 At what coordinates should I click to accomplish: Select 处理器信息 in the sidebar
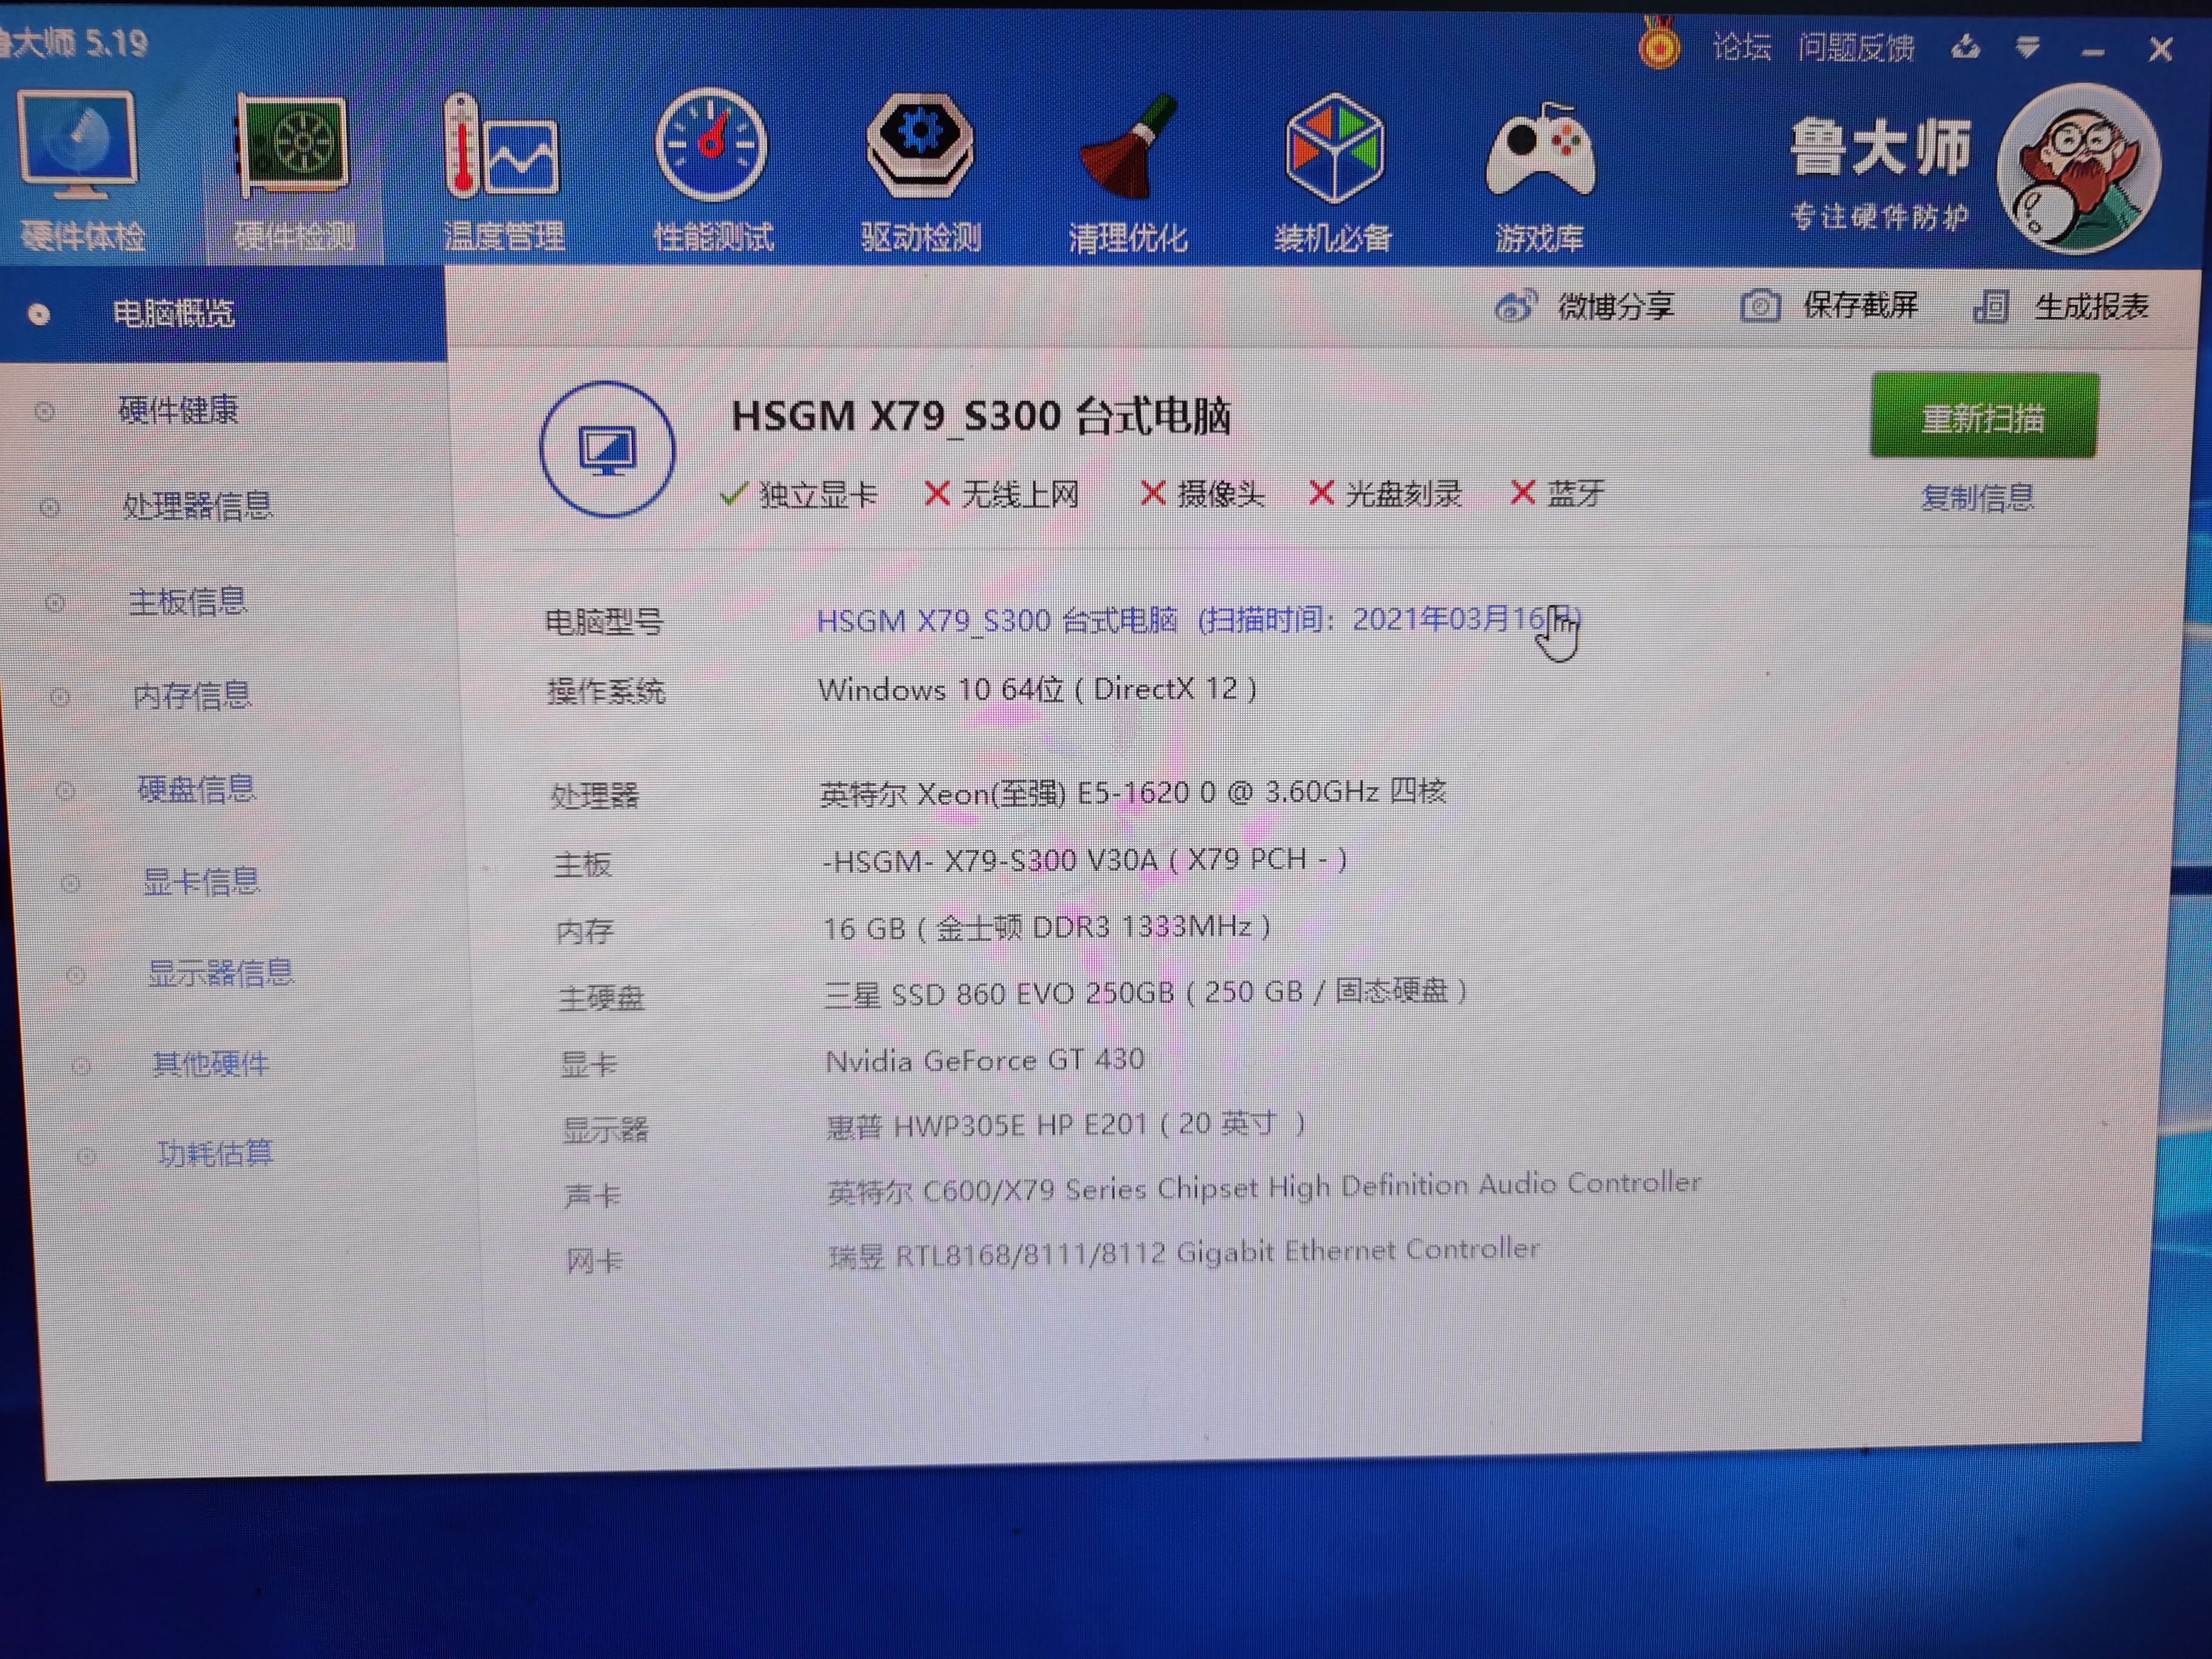[200, 505]
